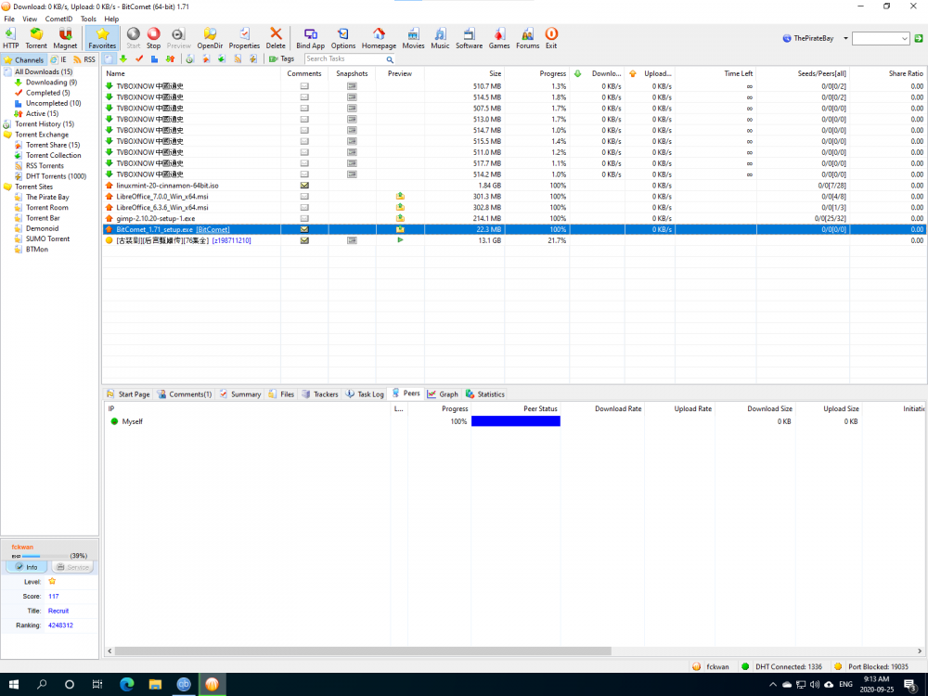Click the Recruit title link

(58, 611)
